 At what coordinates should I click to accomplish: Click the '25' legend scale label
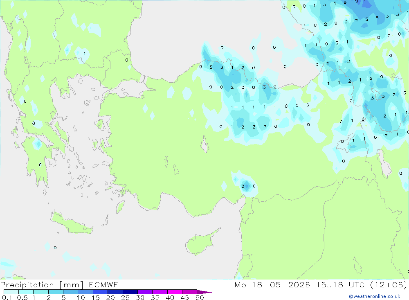tap(126, 298)
